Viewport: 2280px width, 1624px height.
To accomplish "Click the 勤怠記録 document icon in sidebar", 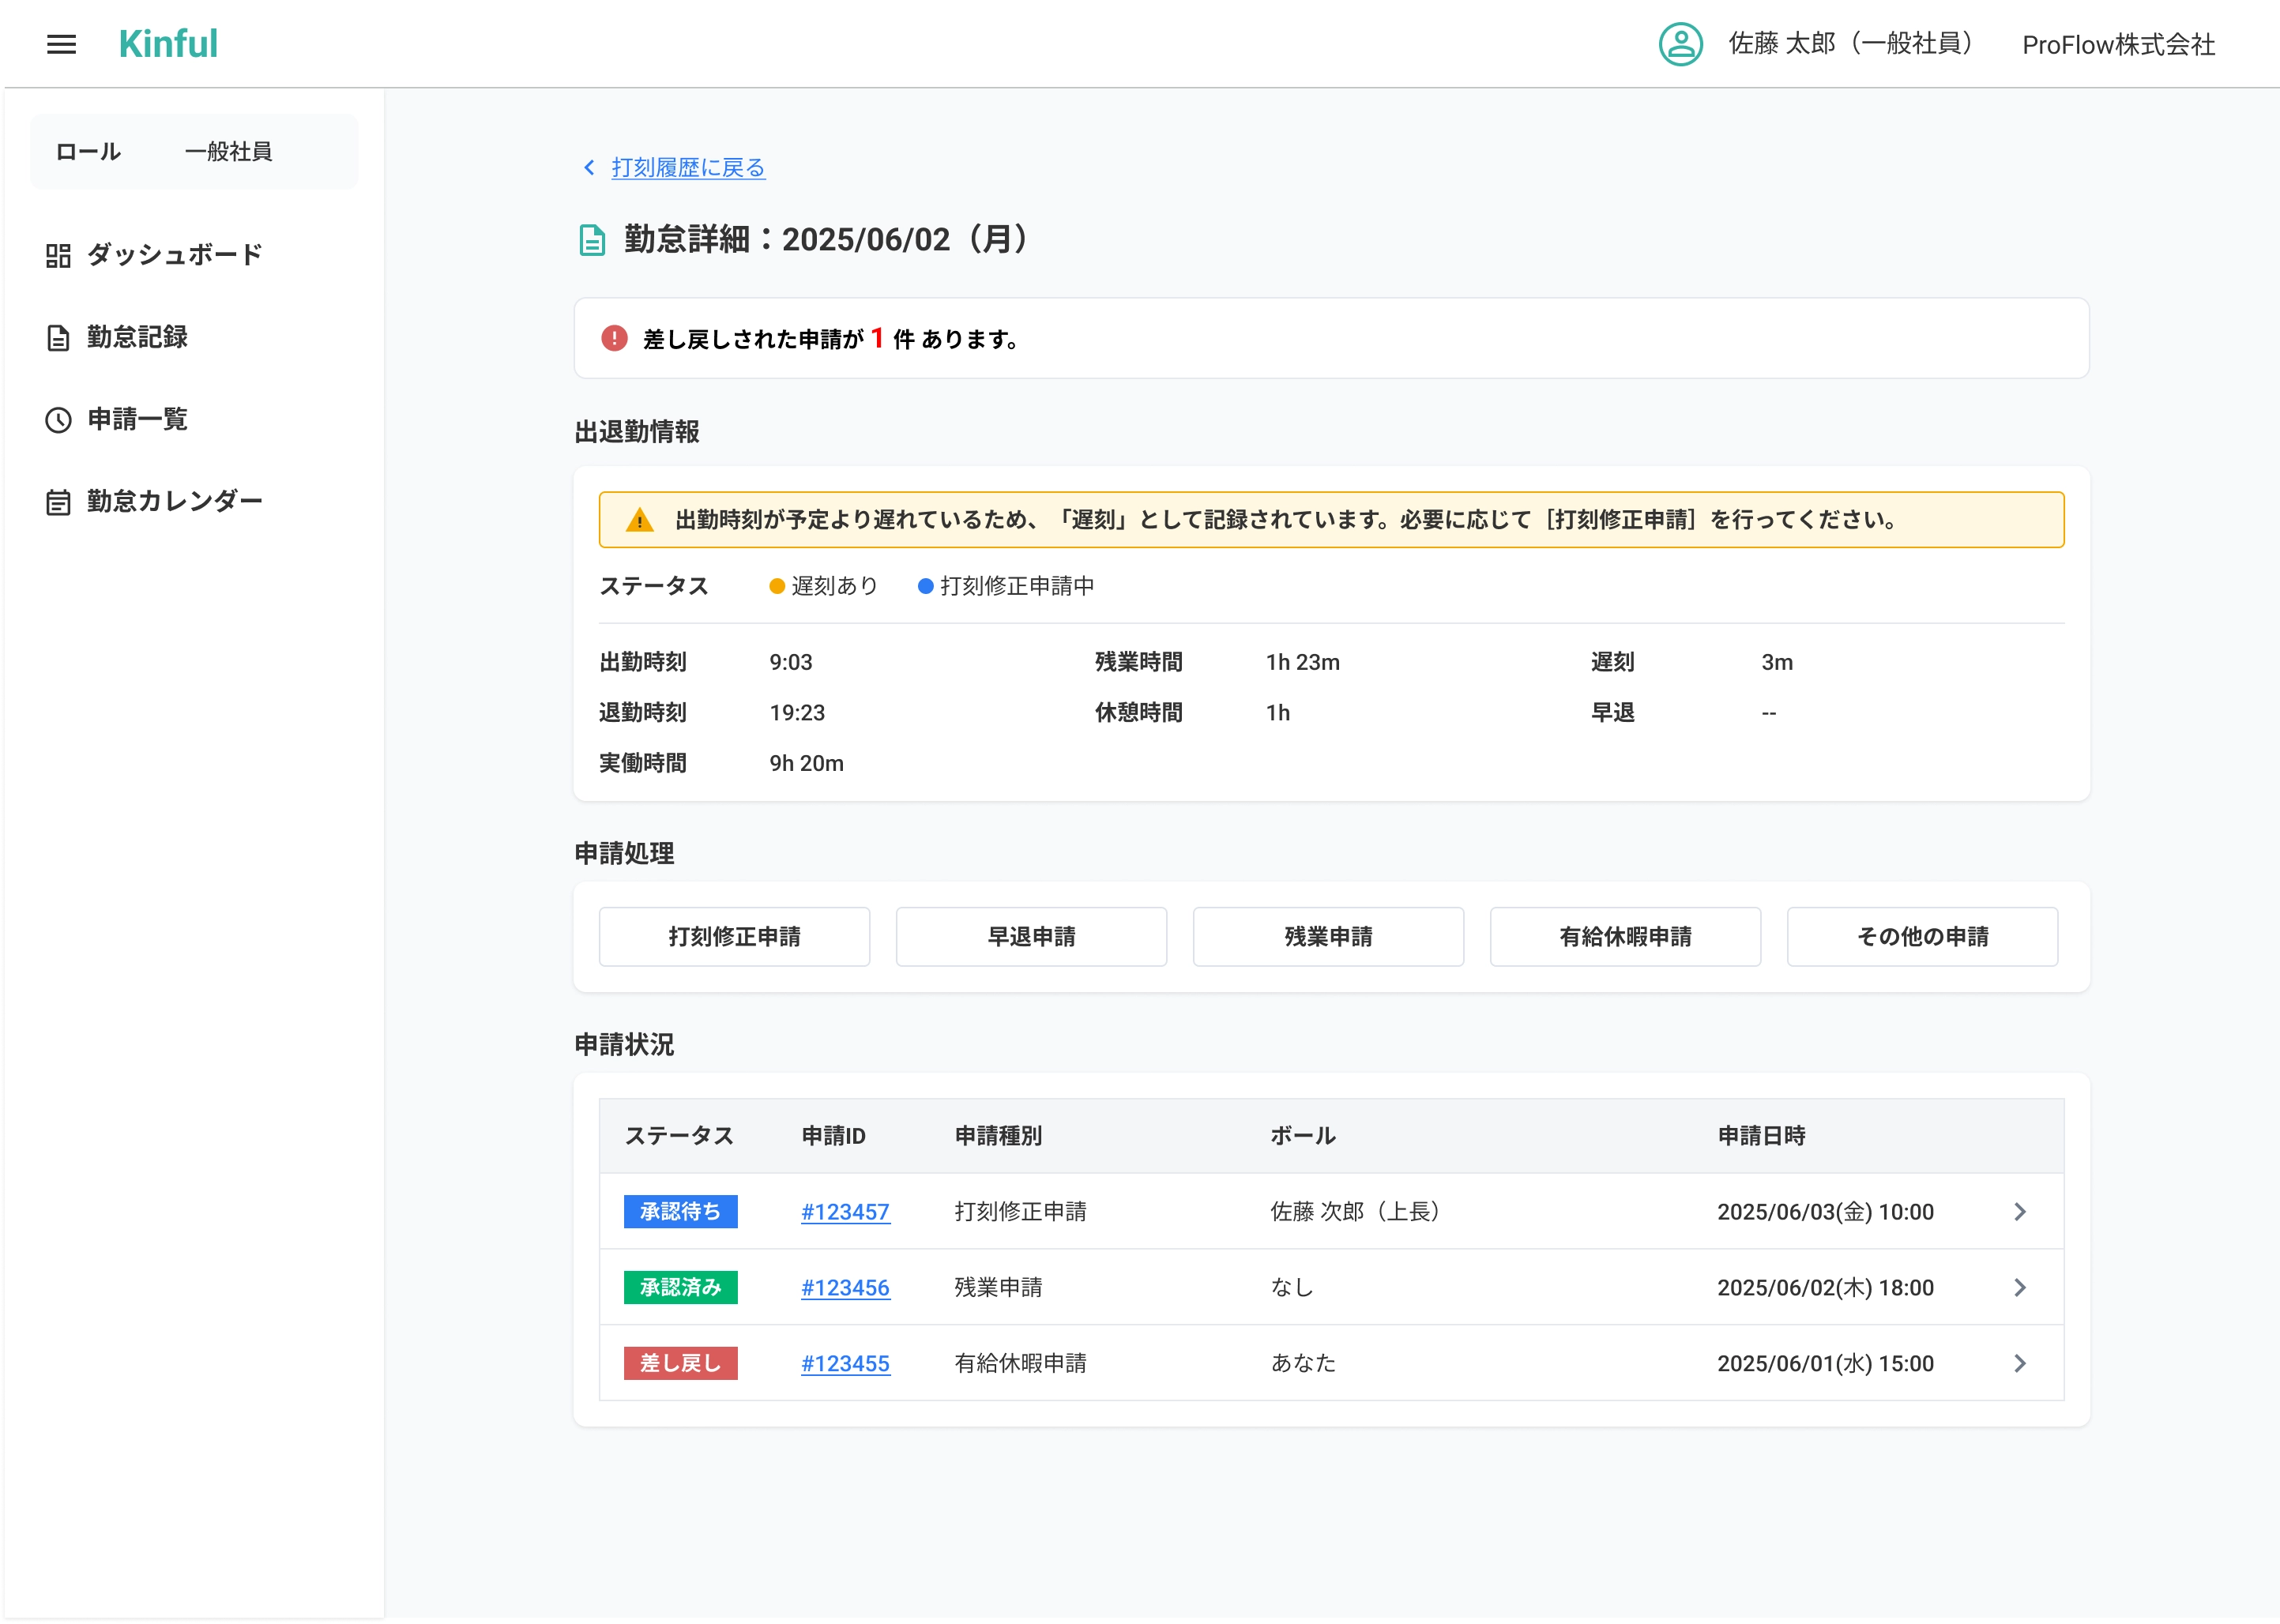I will click(x=58, y=338).
